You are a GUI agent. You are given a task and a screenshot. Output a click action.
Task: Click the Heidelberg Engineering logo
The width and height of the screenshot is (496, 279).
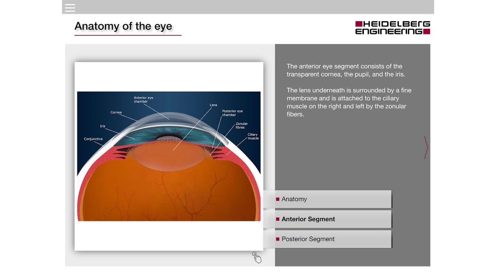tap(392, 28)
